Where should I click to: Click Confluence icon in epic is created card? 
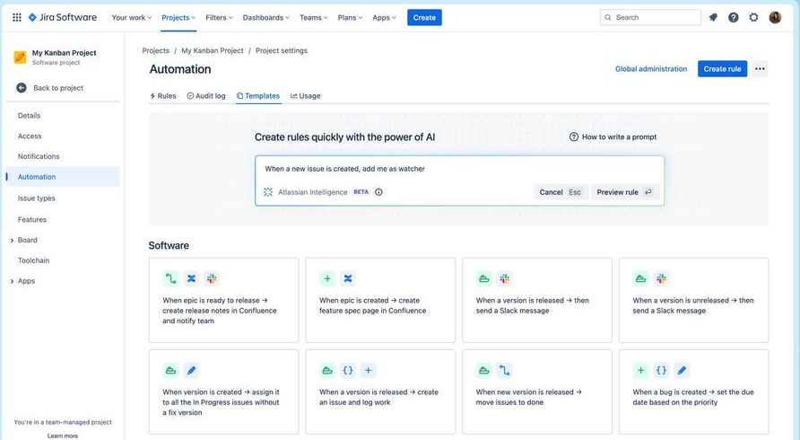(x=348, y=278)
